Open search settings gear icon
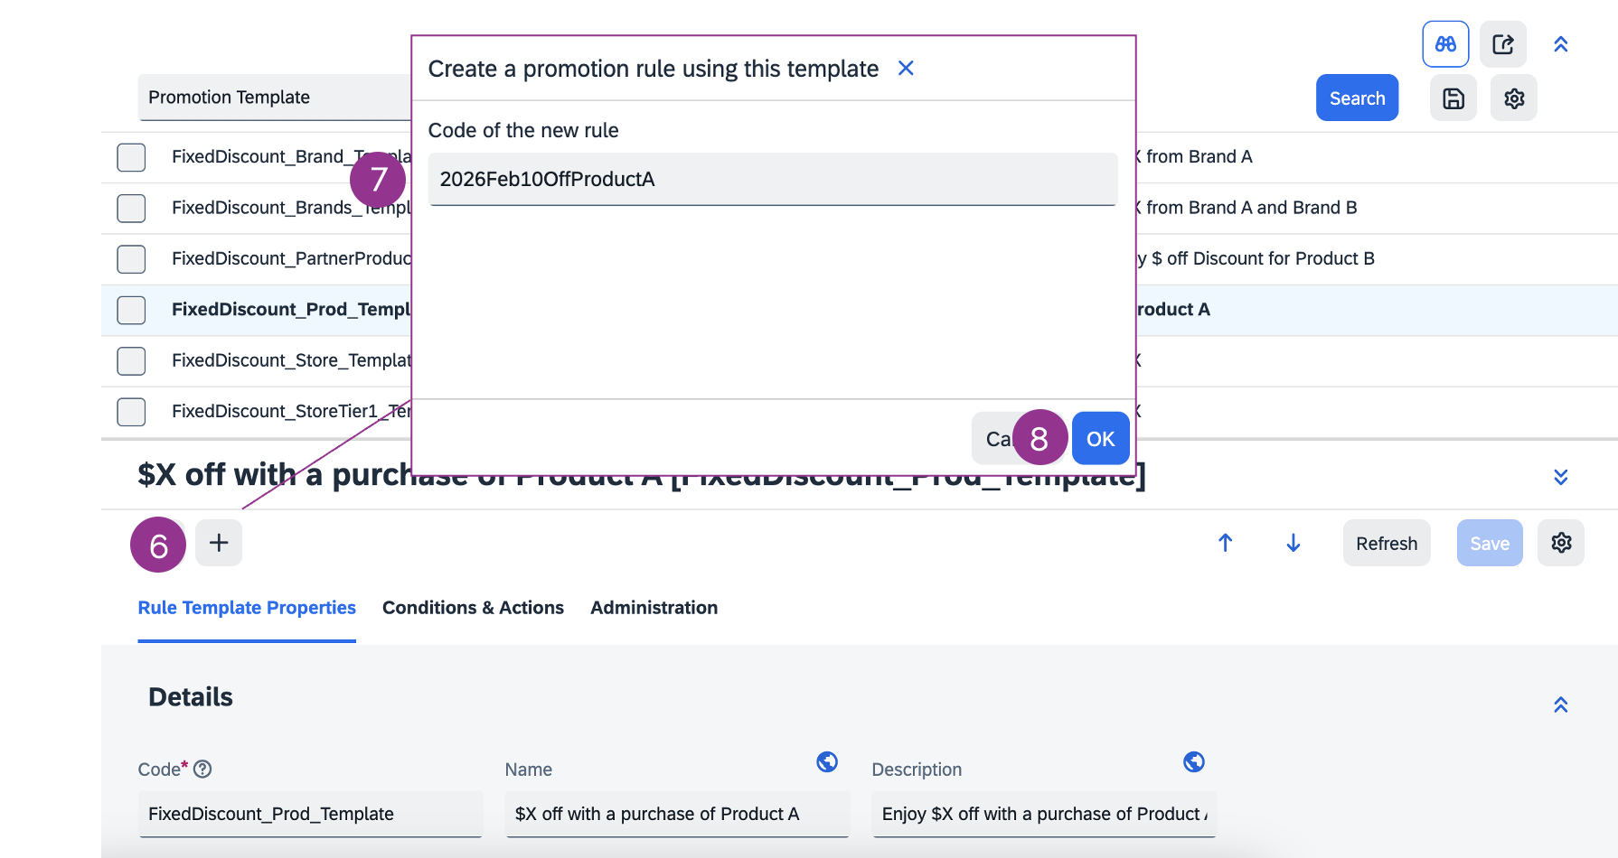Viewport: 1618px width, 858px height. click(1514, 98)
